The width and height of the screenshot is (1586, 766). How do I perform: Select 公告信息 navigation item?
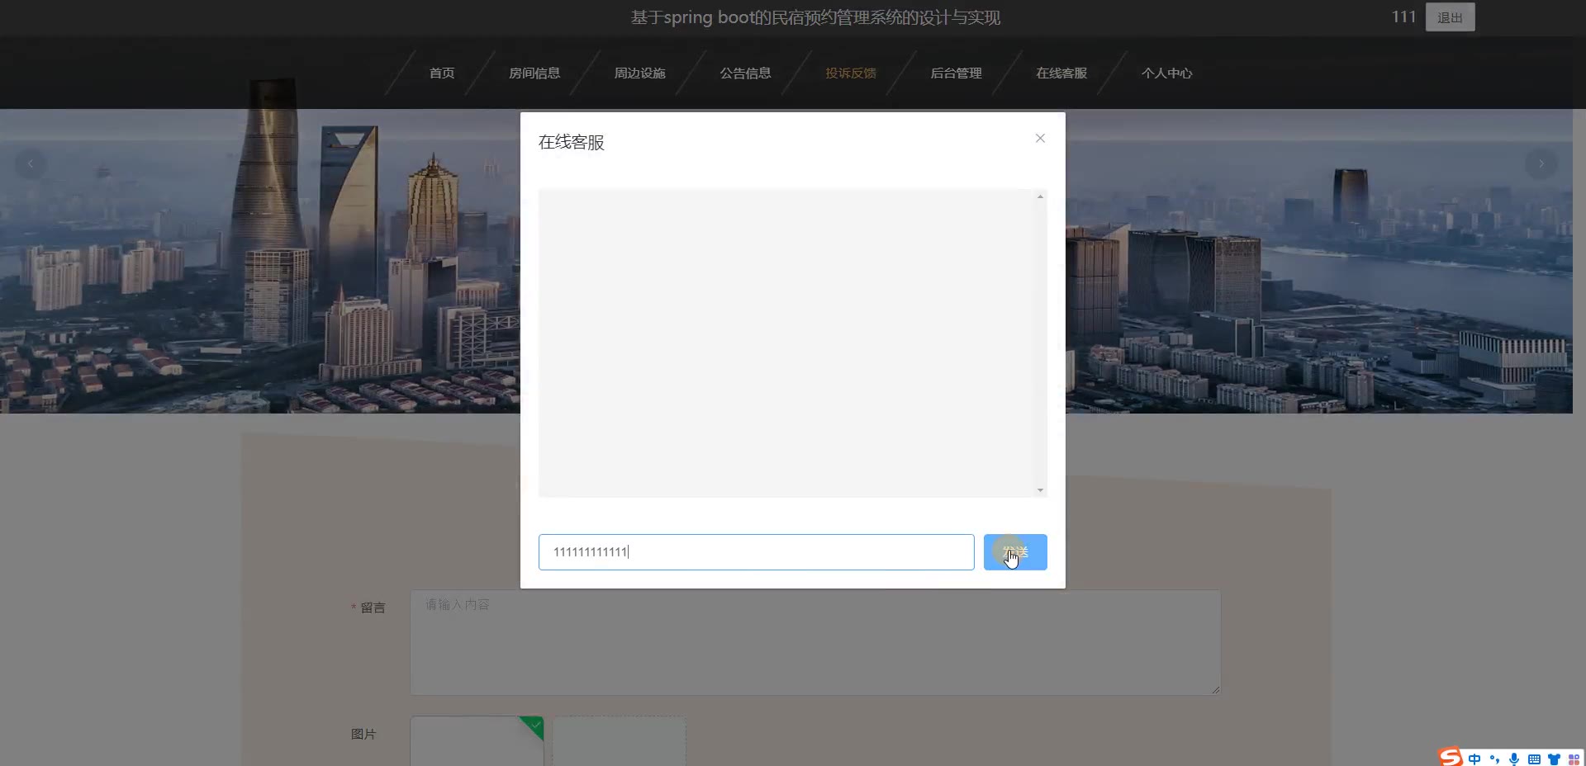(745, 73)
